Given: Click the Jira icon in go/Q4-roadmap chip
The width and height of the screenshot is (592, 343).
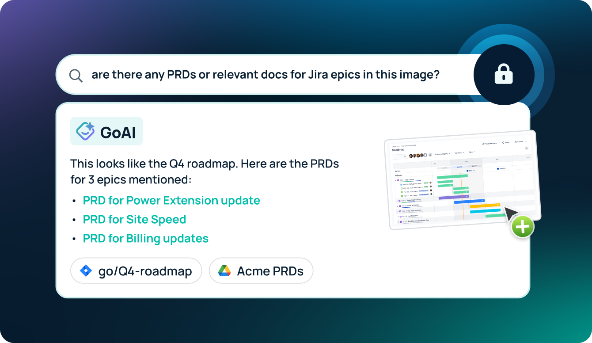Looking at the screenshot, I should [x=86, y=271].
